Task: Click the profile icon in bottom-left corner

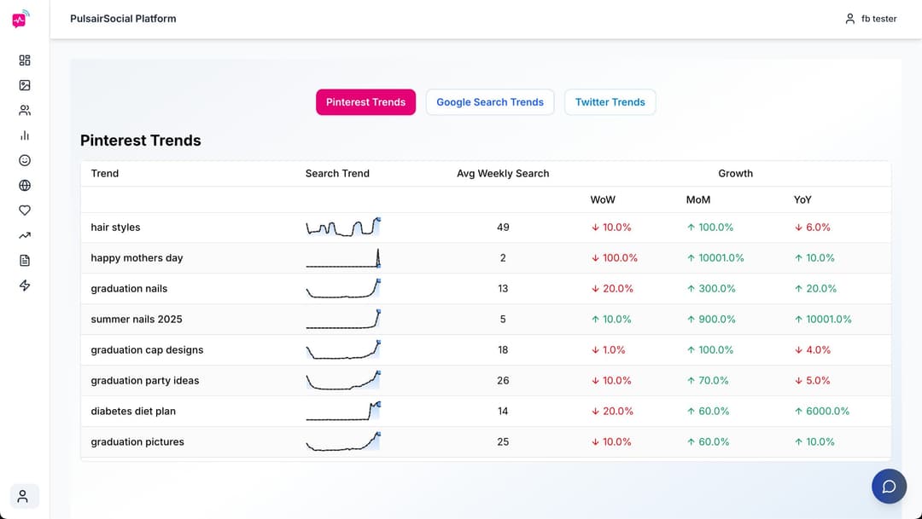Action: pyautogui.click(x=24, y=496)
